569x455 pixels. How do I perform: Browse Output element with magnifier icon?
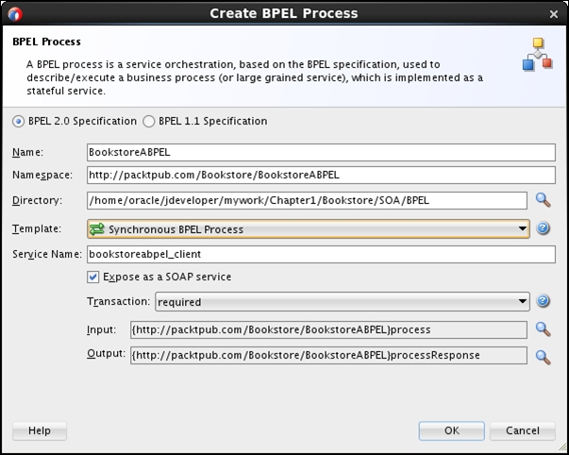[x=544, y=358]
